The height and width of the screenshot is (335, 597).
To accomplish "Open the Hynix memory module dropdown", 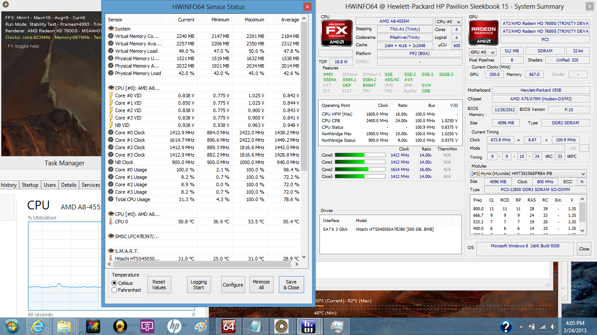I will pyautogui.click(x=529, y=174).
